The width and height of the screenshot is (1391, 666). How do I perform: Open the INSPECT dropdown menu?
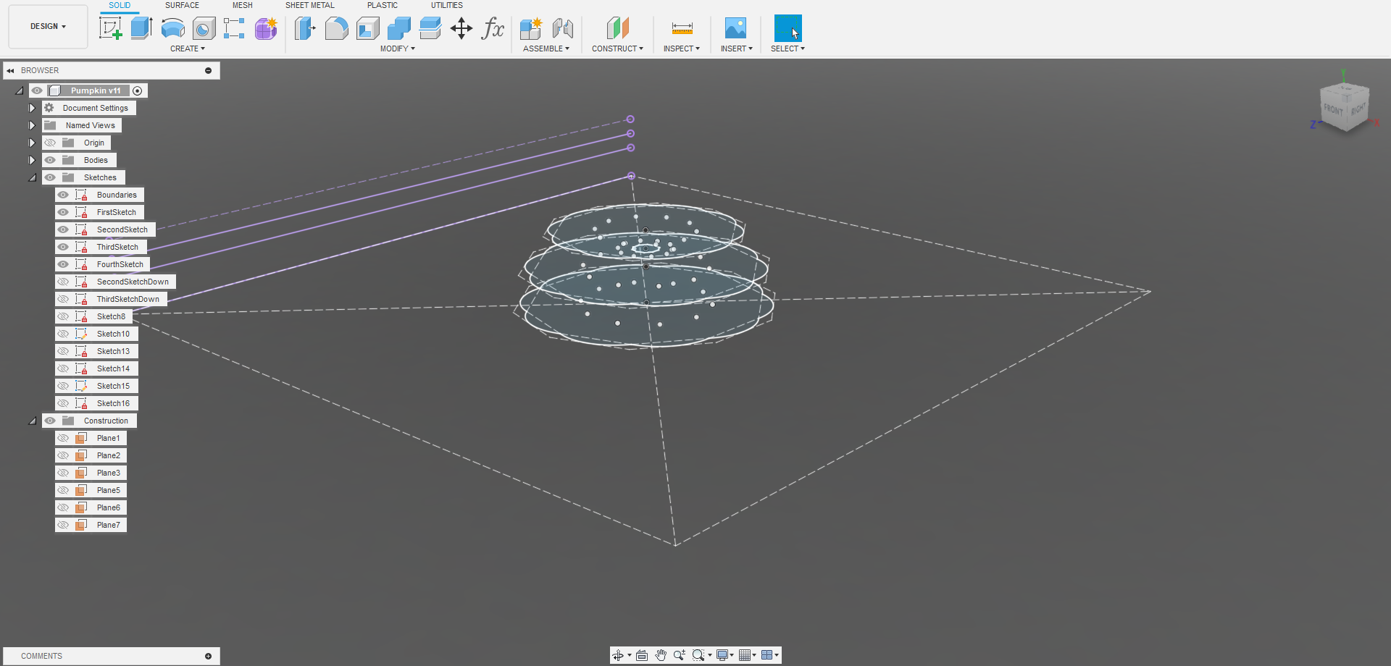682,49
